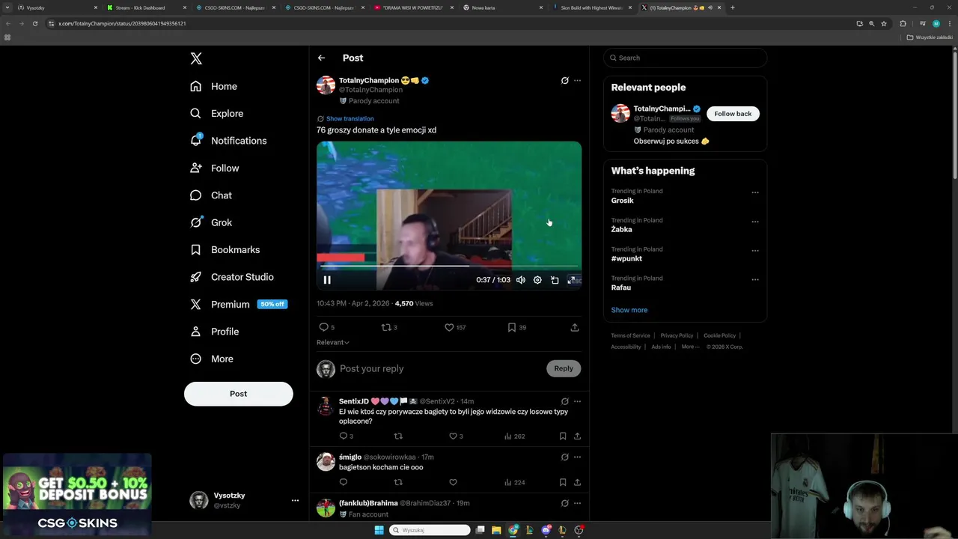Repost the post with 3 reposts
The image size is (958, 539).
coord(389,327)
